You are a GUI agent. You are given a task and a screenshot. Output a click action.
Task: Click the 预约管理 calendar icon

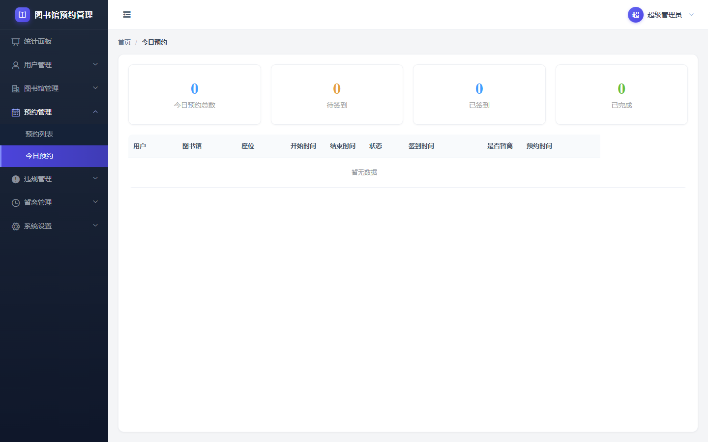(16, 112)
